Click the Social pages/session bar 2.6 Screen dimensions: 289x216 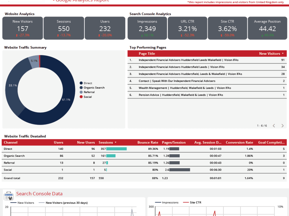coord(180,170)
